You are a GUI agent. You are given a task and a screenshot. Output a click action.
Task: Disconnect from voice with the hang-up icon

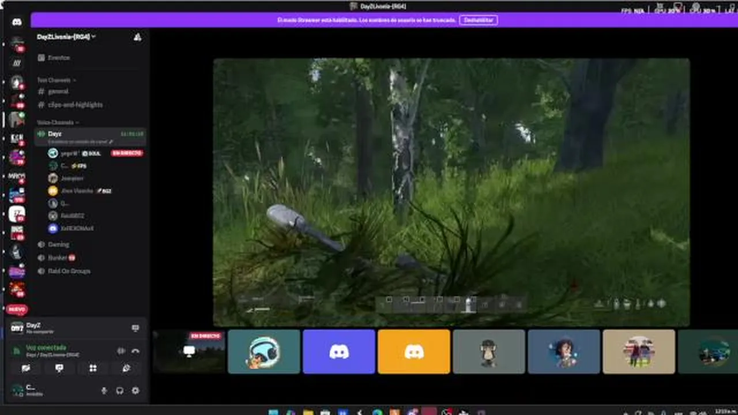click(x=135, y=350)
